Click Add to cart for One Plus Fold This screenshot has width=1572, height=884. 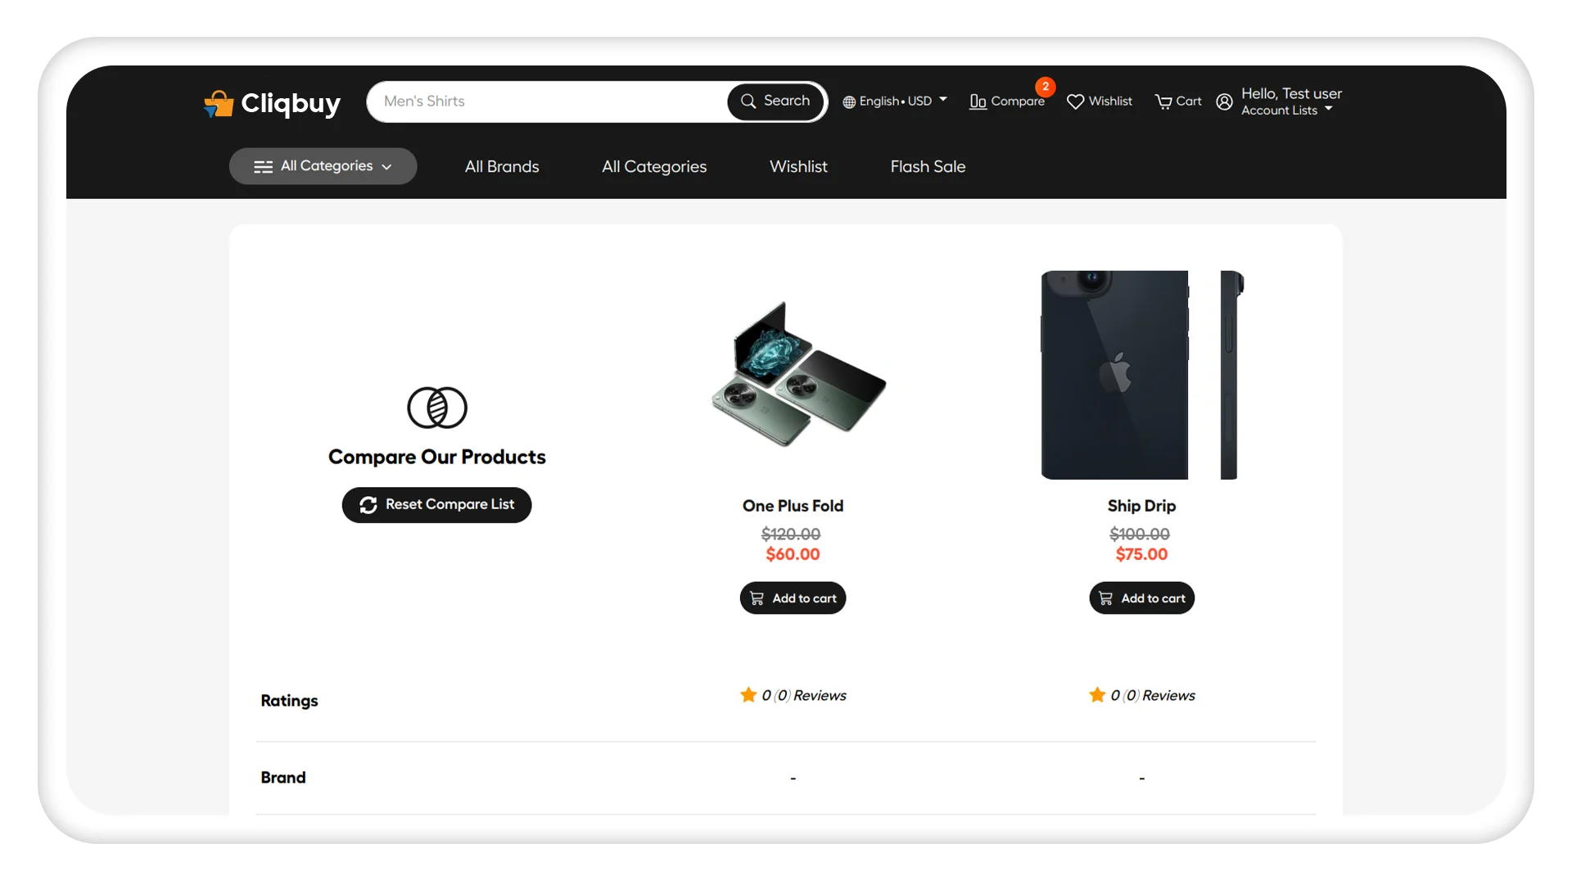click(793, 598)
